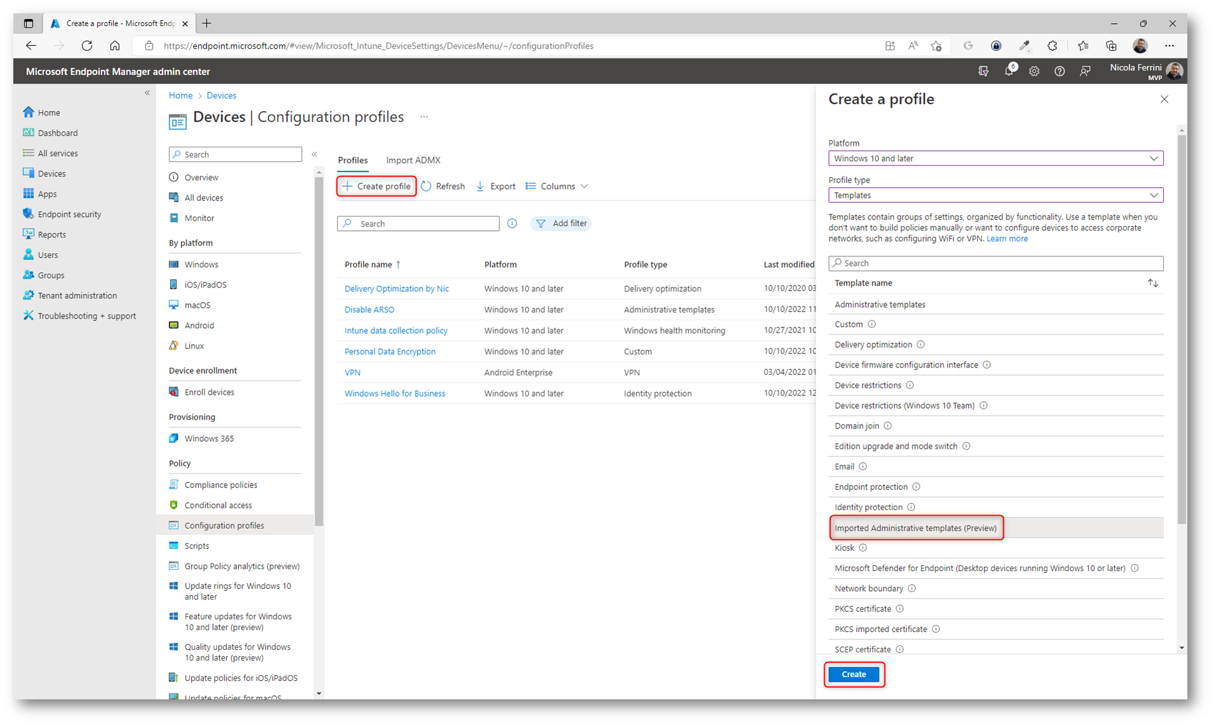
Task: Click the help question mark icon
Action: [1059, 72]
